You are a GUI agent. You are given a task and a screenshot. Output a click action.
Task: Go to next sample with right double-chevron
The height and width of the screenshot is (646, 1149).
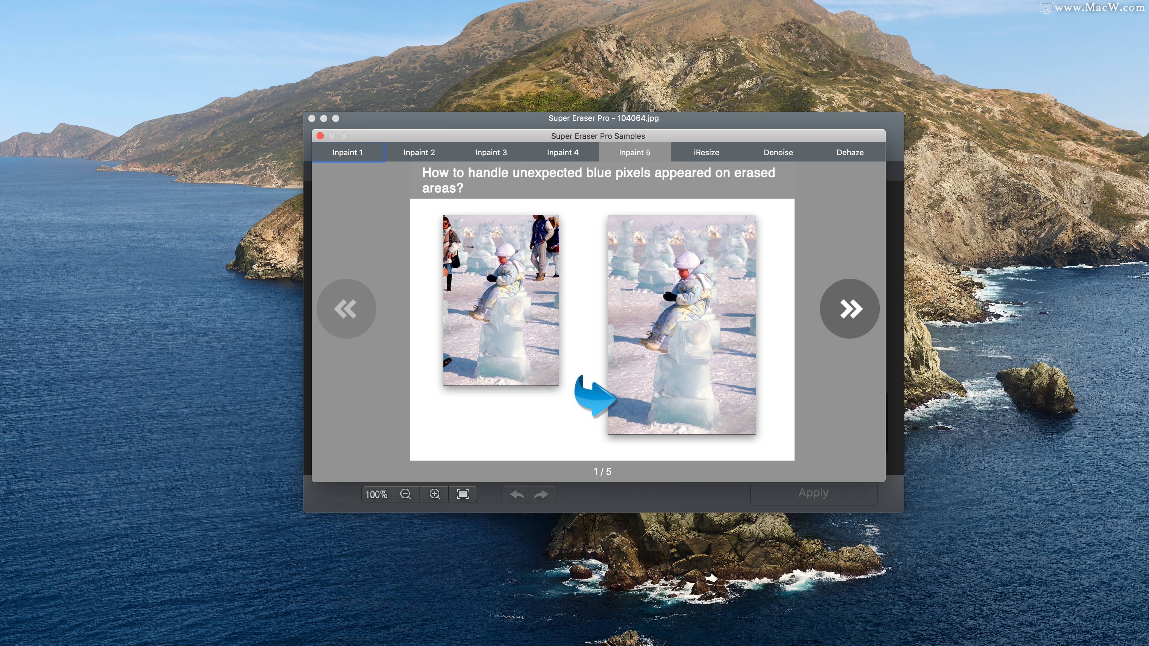(x=849, y=308)
